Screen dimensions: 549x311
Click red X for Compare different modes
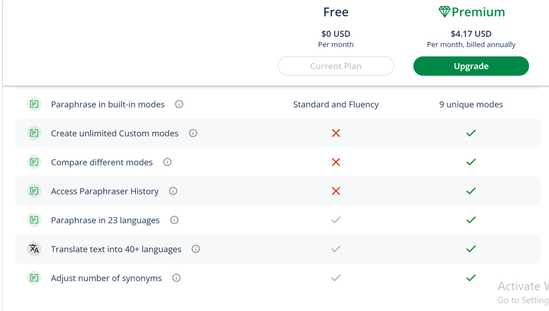point(336,162)
